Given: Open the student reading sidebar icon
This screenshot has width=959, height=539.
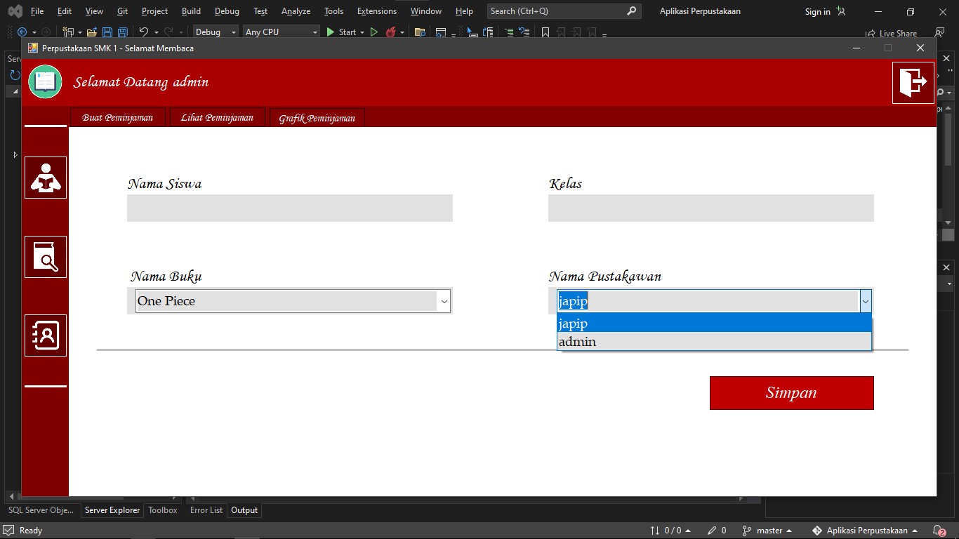Looking at the screenshot, I should pyautogui.click(x=46, y=178).
